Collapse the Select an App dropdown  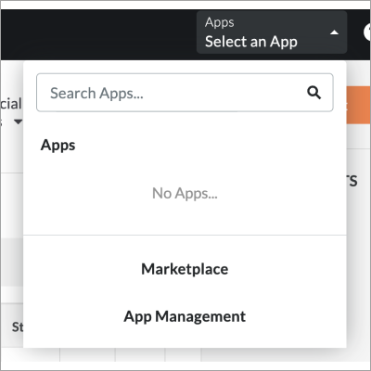[x=272, y=32]
